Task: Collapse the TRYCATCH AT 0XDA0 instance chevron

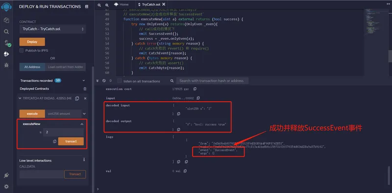Action: pos(20,99)
